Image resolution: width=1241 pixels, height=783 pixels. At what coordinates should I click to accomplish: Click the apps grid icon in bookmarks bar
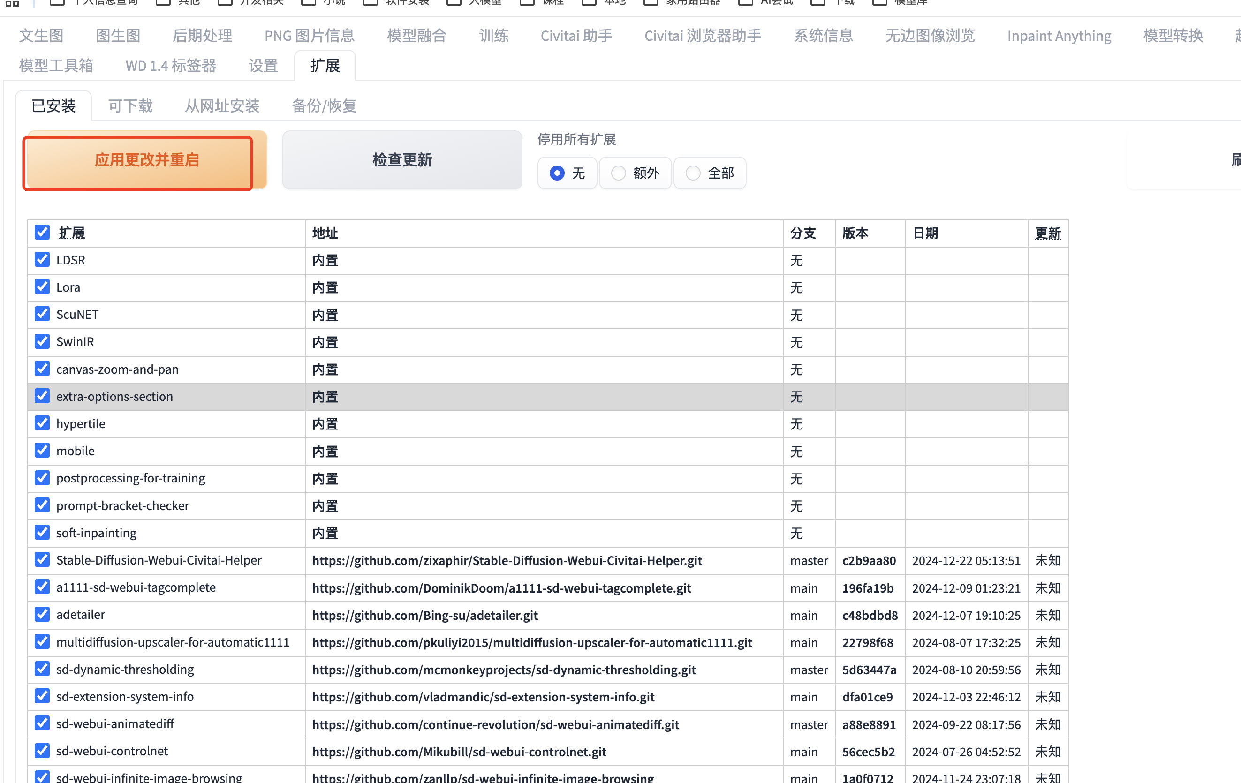(12, 3)
